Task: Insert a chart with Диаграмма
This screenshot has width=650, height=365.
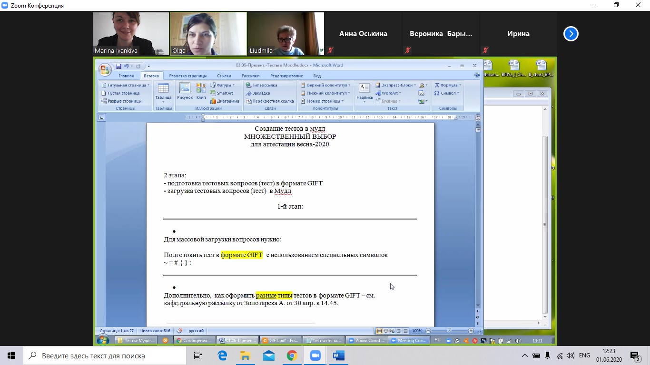Action: (x=225, y=101)
